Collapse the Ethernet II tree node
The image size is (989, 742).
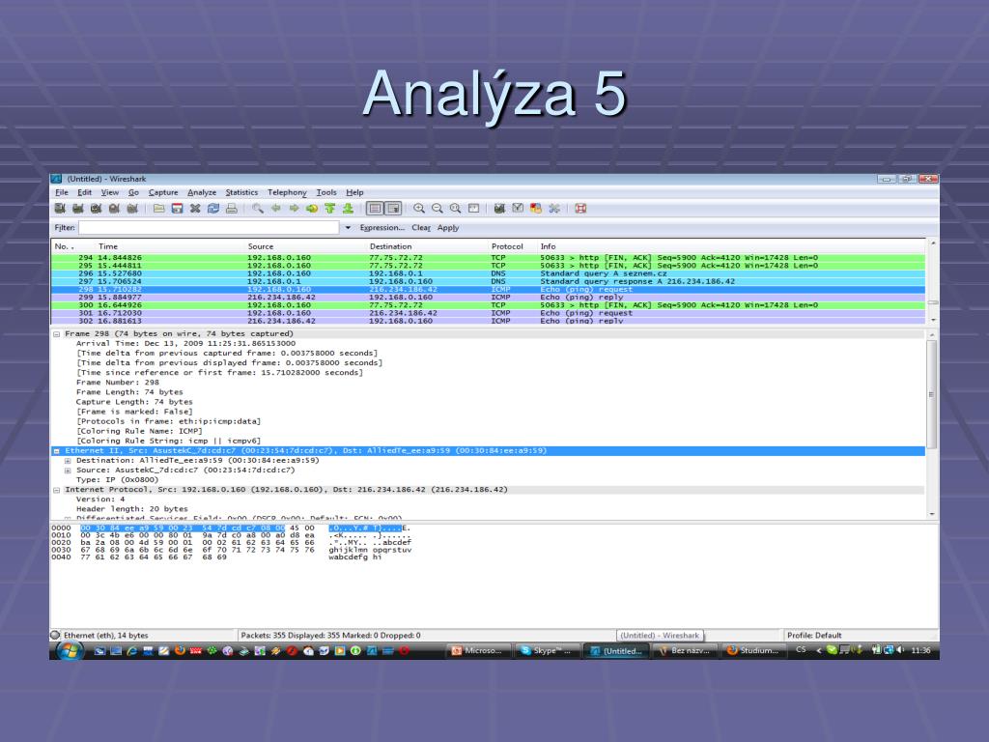coord(57,451)
